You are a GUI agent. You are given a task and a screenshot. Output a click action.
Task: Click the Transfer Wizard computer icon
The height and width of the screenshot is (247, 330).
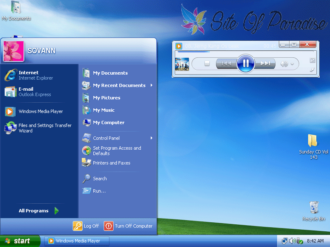point(10,128)
